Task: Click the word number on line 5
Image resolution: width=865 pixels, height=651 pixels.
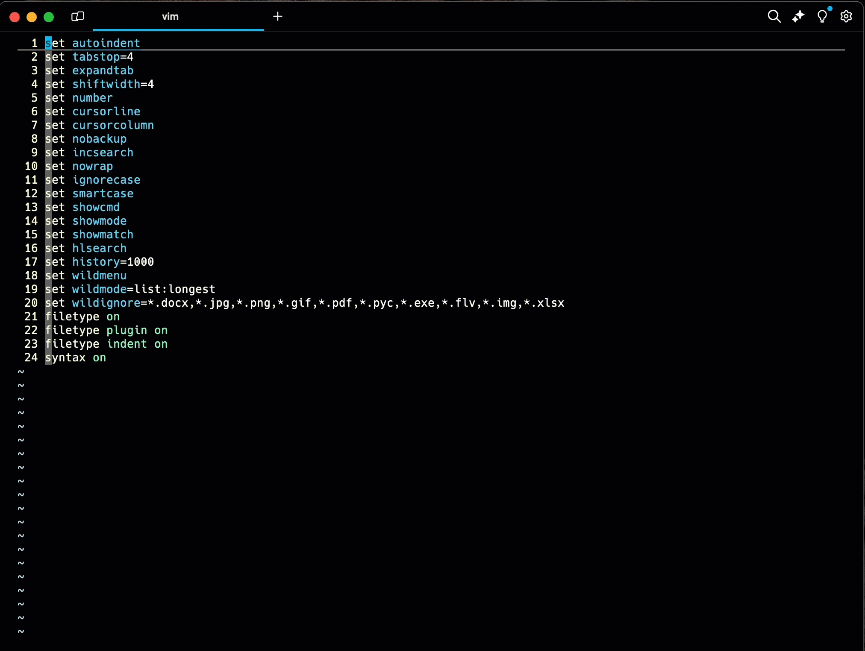Action: (92, 98)
